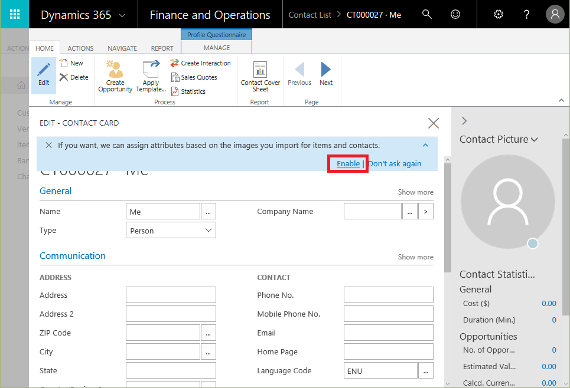This screenshot has width=570, height=388.
Task: Click the Company Name arrow button
Action: click(x=426, y=211)
